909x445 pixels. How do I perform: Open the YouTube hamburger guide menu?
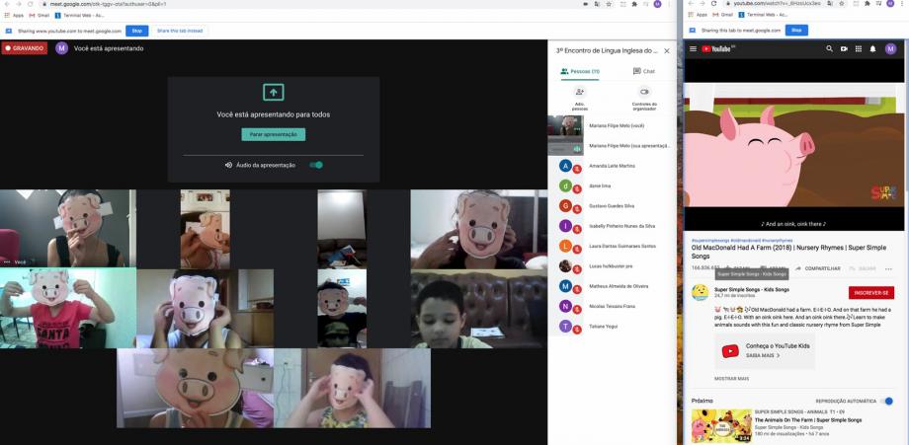693,49
